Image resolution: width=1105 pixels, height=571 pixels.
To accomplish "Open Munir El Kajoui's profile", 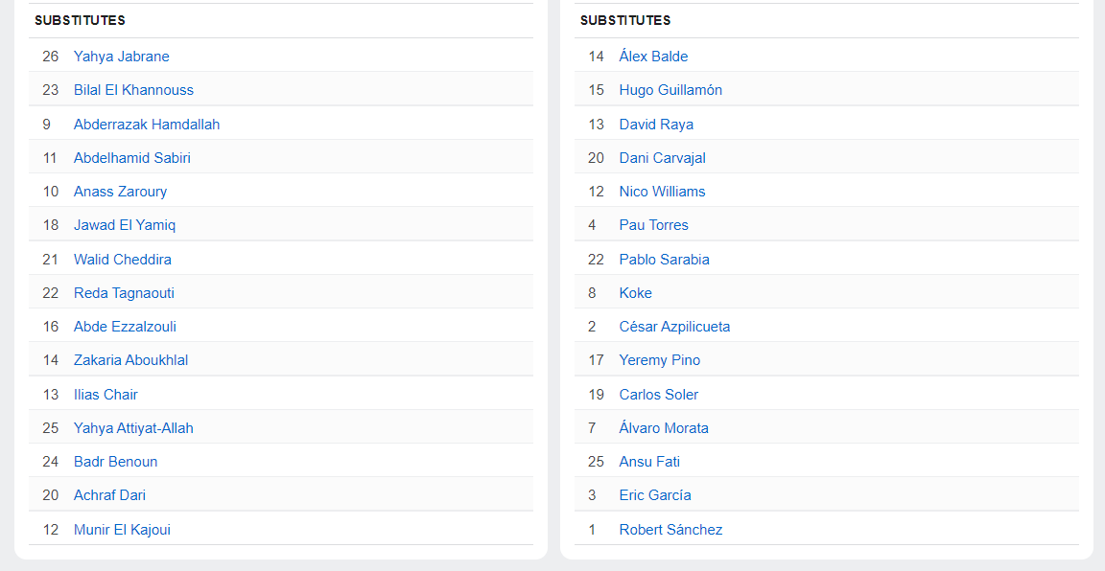I will tap(122, 530).
